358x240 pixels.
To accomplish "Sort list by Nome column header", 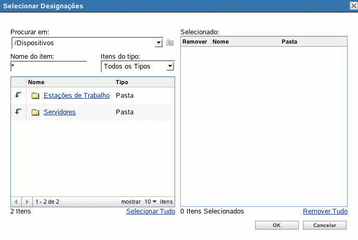I will click(x=36, y=82).
